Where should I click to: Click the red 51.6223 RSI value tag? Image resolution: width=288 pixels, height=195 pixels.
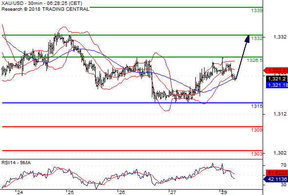277,173
